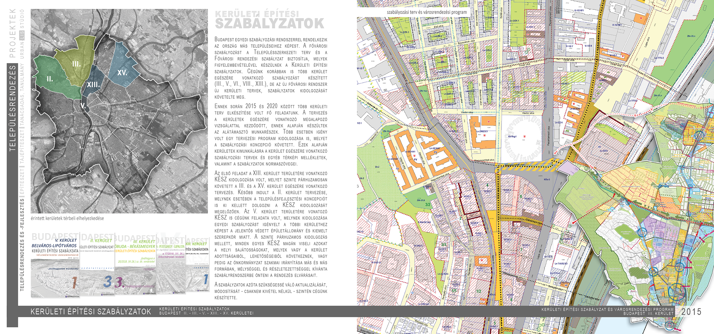This screenshot has width=714, height=334.
Task: Click the paragraph starting 'Budapest egyedi szabályozási'
Action: tap(271, 68)
